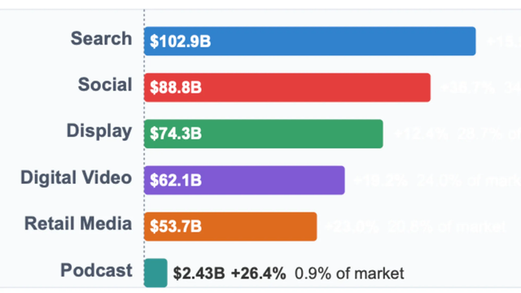
Task: Select the Search category label
Action: click(101, 38)
